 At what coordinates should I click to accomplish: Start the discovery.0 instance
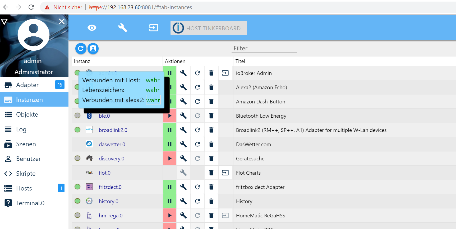[169, 159]
